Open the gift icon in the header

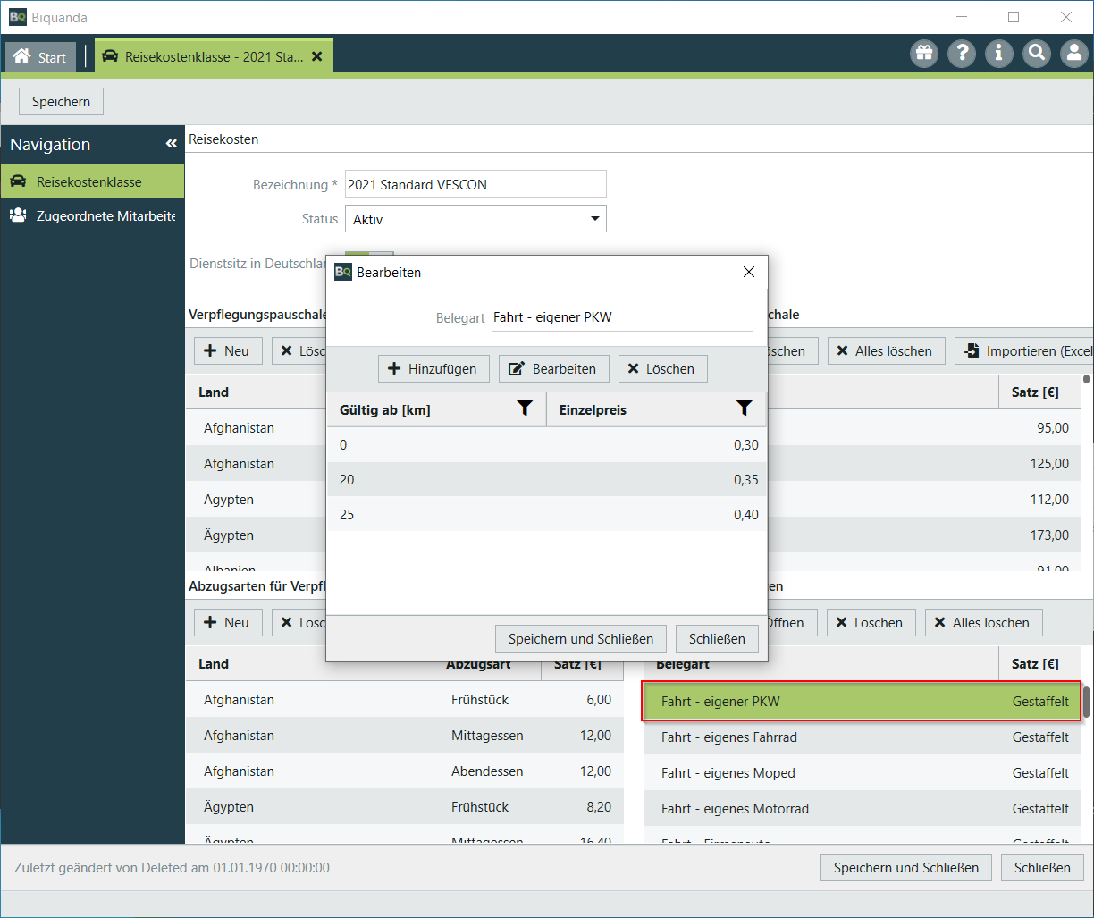(x=924, y=54)
